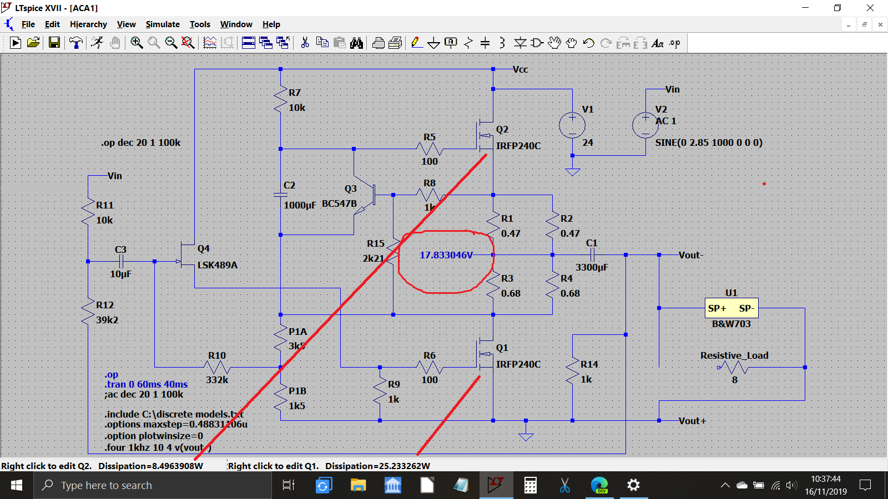The height and width of the screenshot is (499, 888).
Task: Add a SPICE directive with .op icon
Action: (x=675, y=43)
